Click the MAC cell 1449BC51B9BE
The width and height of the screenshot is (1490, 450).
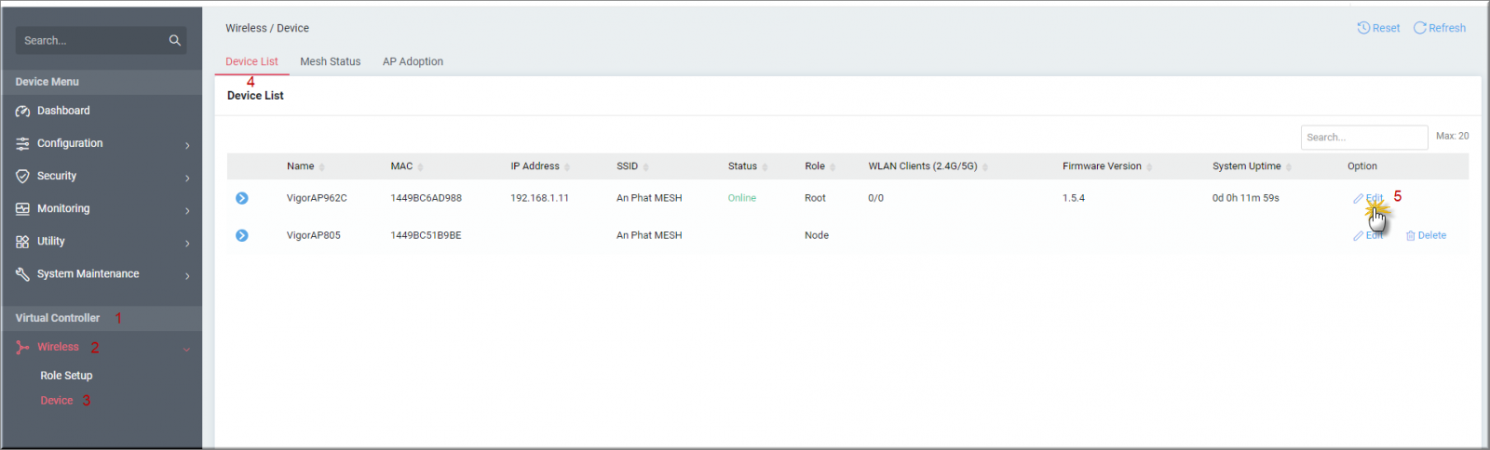tap(426, 235)
